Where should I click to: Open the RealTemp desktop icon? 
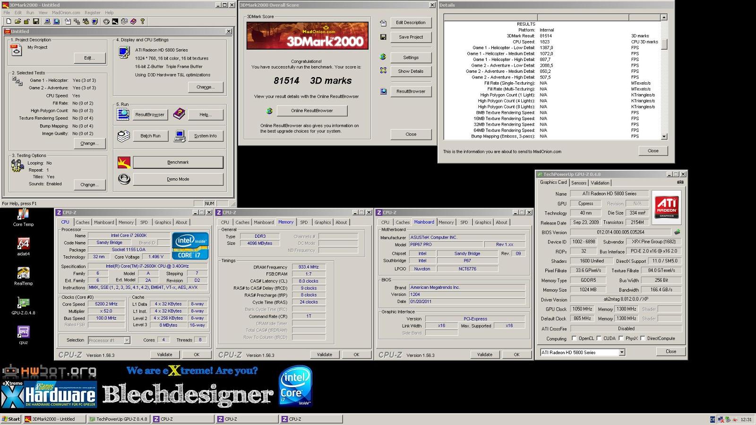click(x=23, y=277)
